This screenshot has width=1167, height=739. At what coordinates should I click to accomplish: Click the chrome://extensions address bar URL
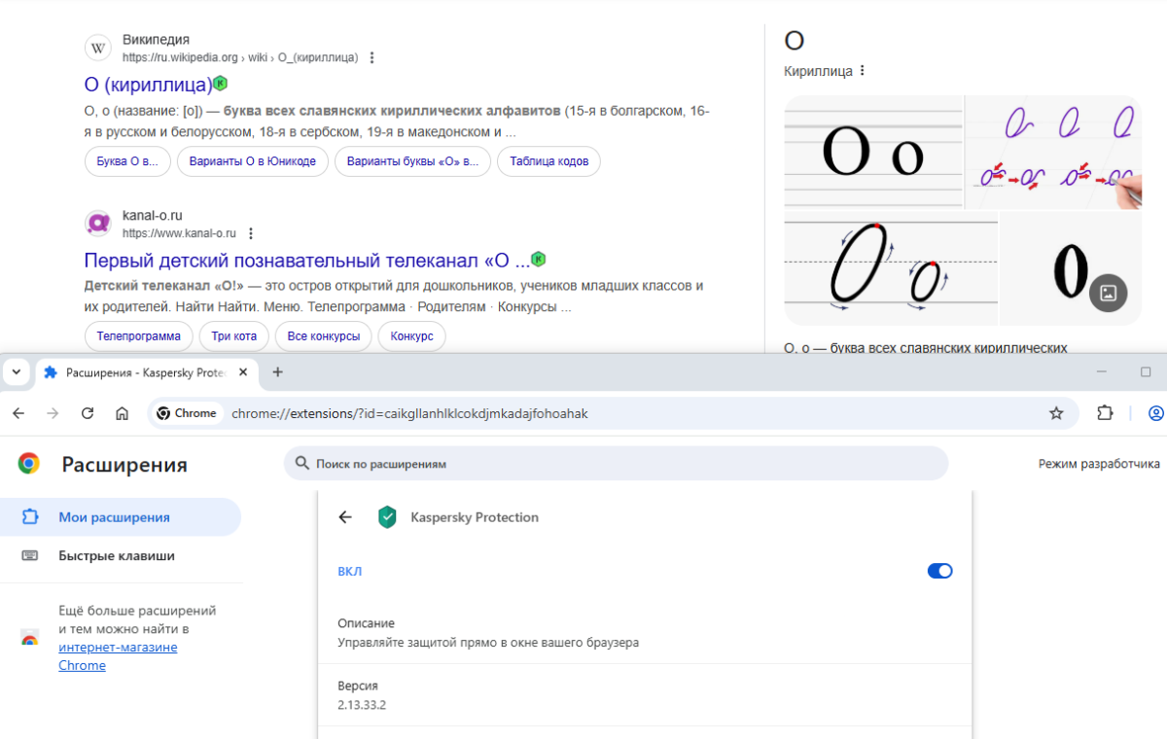[409, 413]
